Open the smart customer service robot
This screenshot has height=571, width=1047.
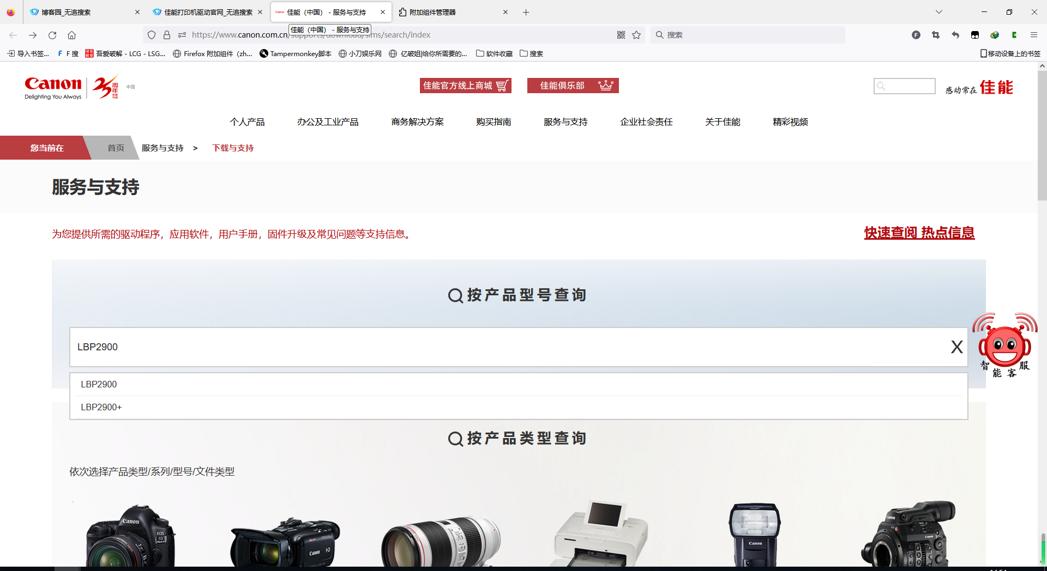1005,345
